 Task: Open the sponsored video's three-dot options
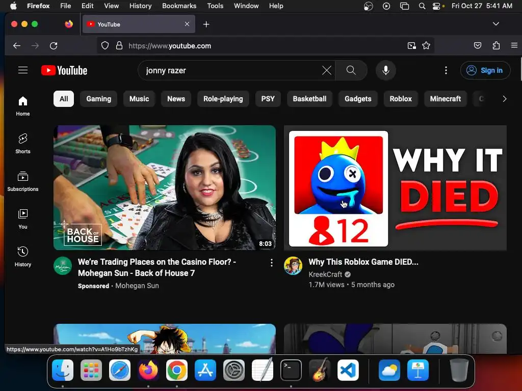272,263
